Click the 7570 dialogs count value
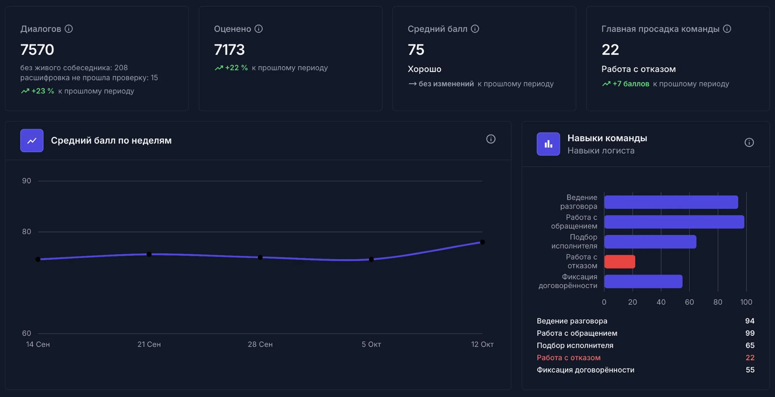 (37, 50)
